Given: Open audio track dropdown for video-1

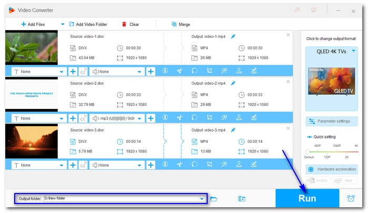Looking at the screenshot, I should [117, 72].
